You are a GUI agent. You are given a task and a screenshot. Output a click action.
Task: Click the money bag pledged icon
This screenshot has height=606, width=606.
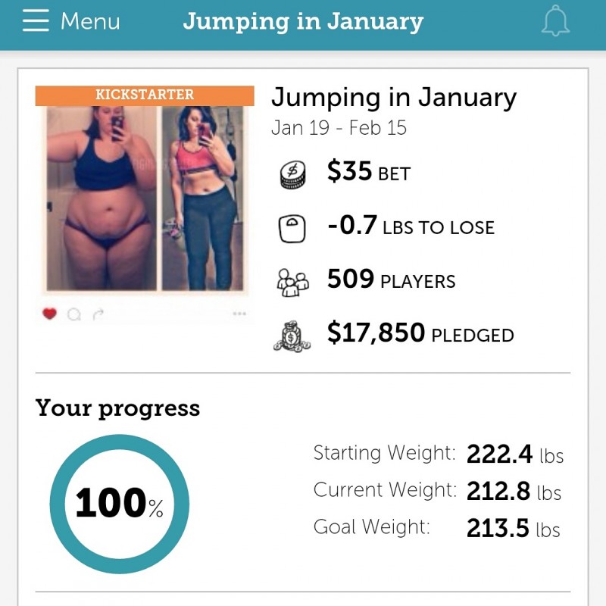[x=292, y=336]
